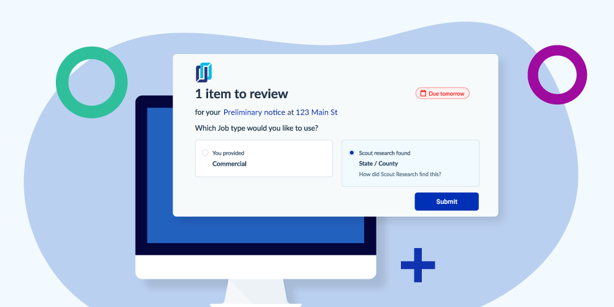Viewport: 614px width, 307px height.
Task: Click "How did Scout Research find this?"
Action: (400, 174)
